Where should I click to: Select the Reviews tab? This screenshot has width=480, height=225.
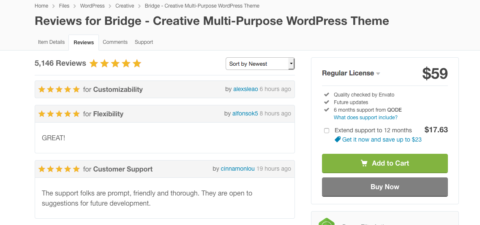pos(84,43)
